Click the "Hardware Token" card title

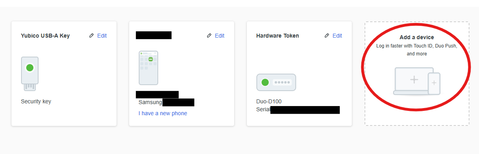pyautogui.click(x=277, y=36)
